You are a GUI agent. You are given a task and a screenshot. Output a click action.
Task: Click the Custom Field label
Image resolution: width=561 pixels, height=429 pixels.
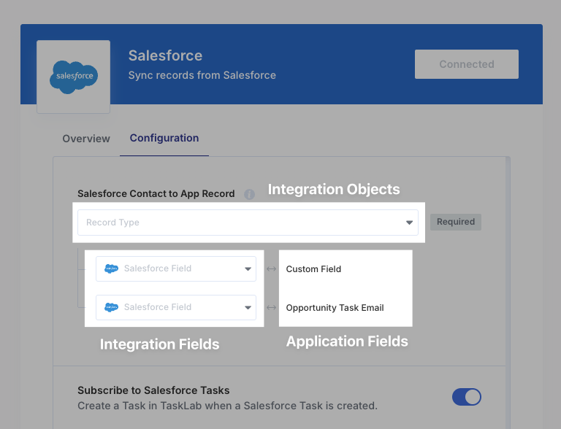pos(313,268)
